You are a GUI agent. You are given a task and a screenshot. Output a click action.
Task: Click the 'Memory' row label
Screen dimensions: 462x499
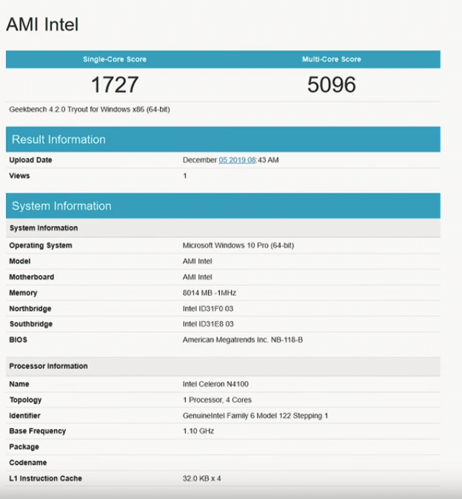point(23,293)
